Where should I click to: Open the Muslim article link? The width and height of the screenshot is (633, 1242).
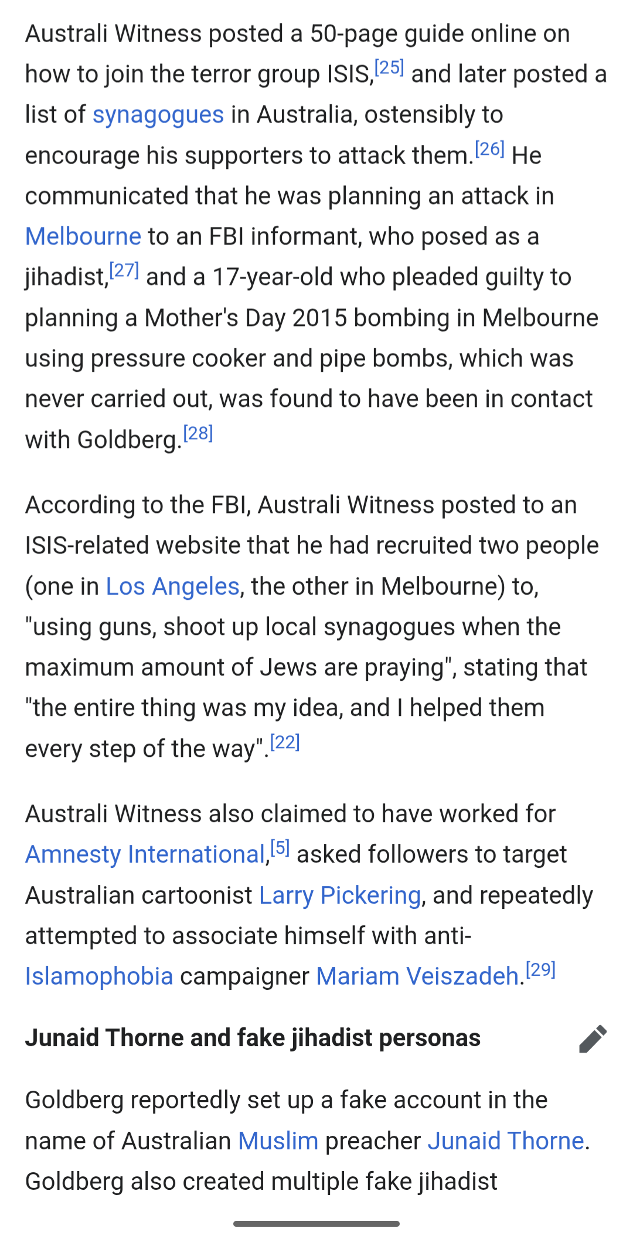click(x=278, y=1141)
